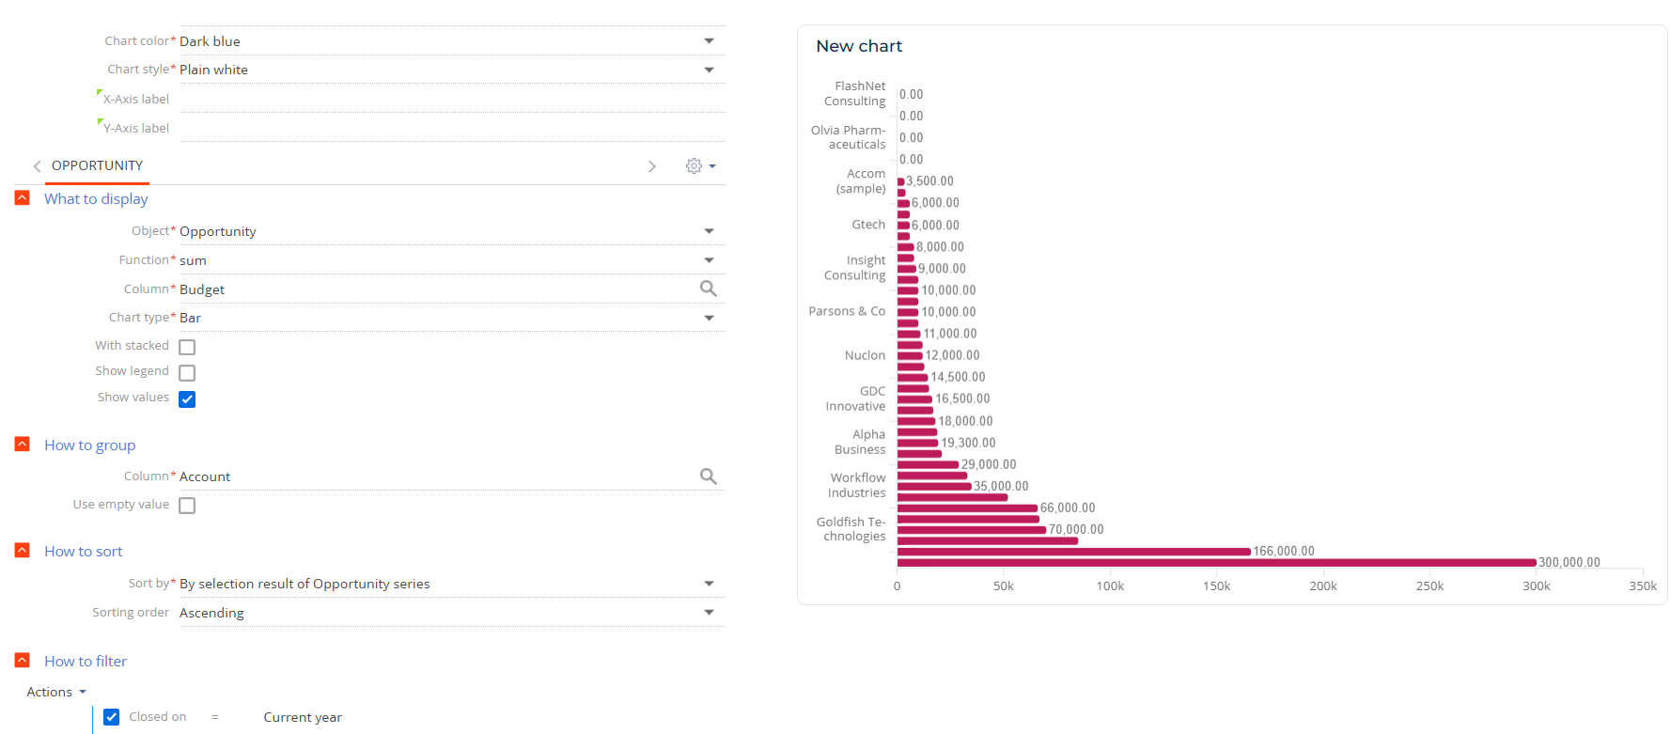Select the OPPORTUNITY series tab
The height and width of the screenshot is (734, 1671).
pos(97,165)
